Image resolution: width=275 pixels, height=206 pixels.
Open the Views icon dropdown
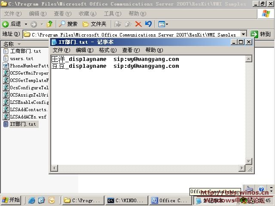pyautogui.click(x=163, y=24)
